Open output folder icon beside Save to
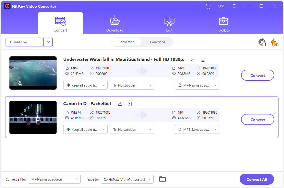Screen dimensions: 284x188 [x=163, y=179]
